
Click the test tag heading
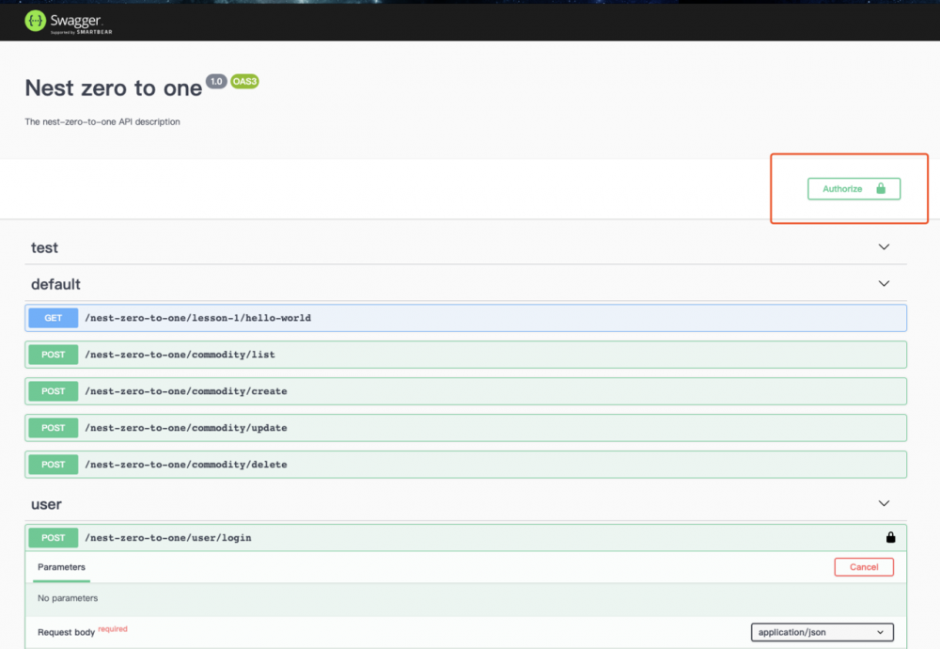(44, 247)
